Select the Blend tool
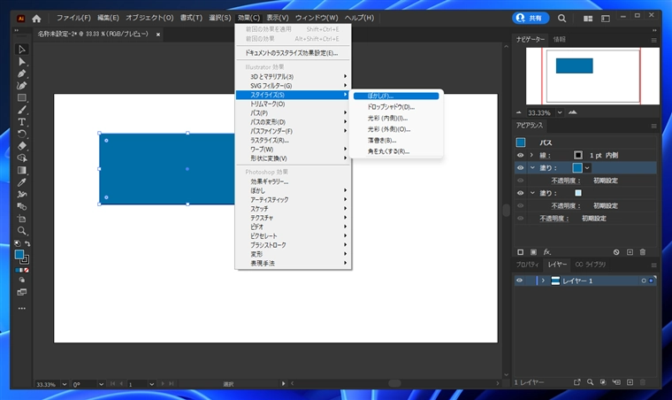Image resolution: width=672 pixels, height=400 pixels. coord(21,207)
